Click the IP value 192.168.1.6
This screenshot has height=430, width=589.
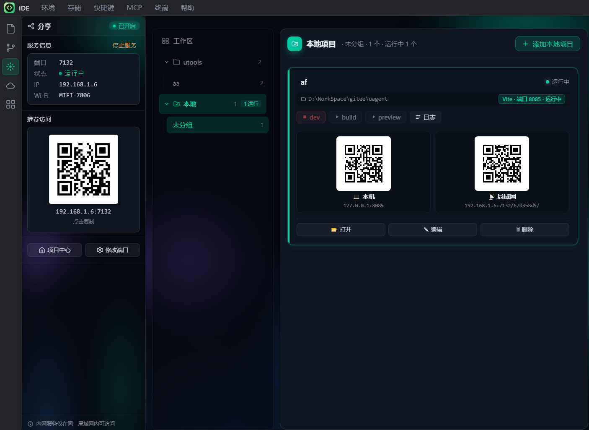click(x=78, y=84)
